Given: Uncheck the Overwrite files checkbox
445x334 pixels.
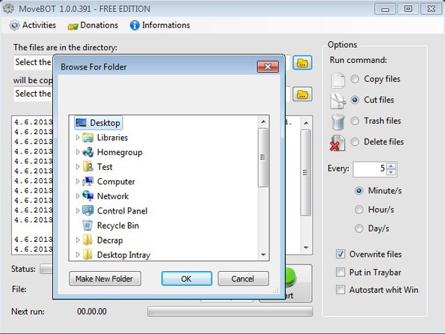Looking at the screenshot, I should [x=340, y=254].
